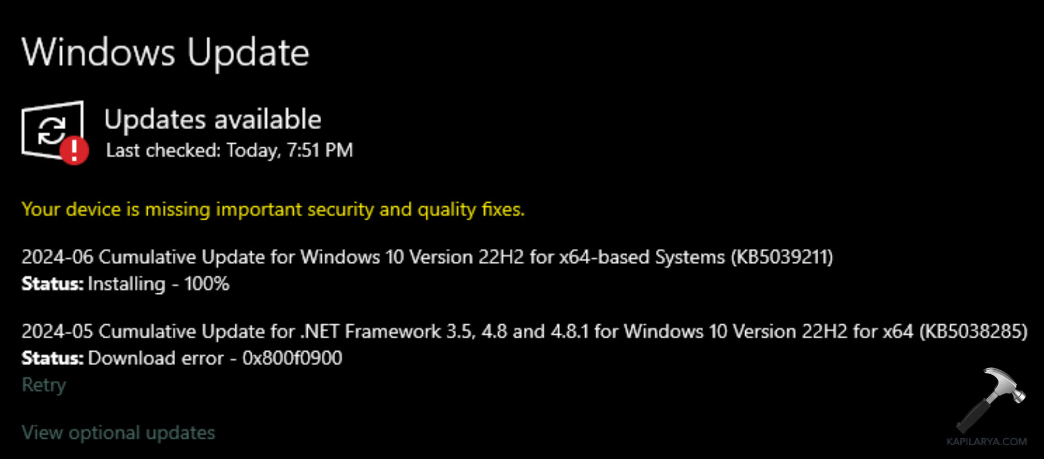Image resolution: width=1044 pixels, height=459 pixels.
Task: Click bold Status label beside Download error
Action: click(x=52, y=358)
